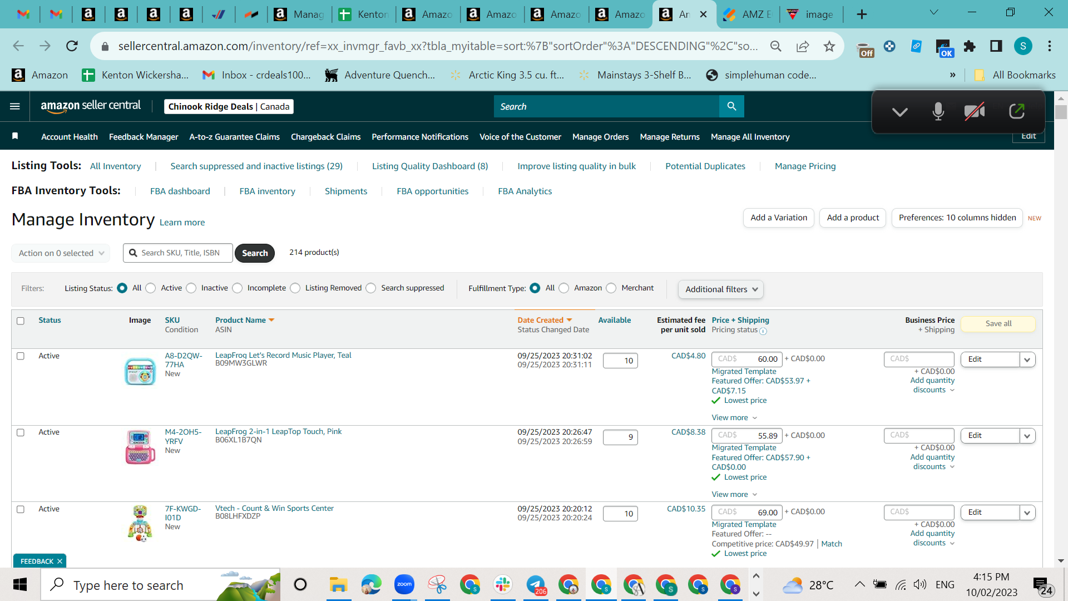Click the bookmark flag icon in the nav bar
The image size is (1068, 601).
(15, 136)
